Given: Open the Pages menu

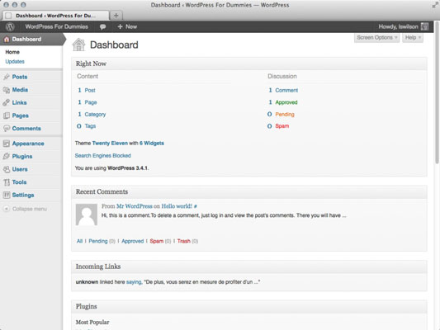Looking at the screenshot, I should (20, 115).
